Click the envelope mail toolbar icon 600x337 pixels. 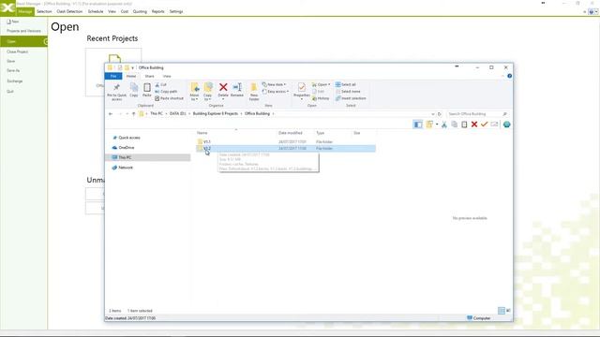[x=494, y=125]
